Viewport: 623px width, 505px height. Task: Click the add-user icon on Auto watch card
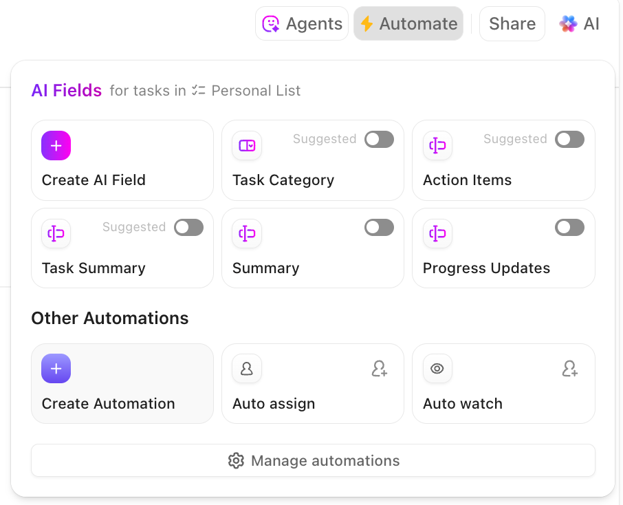click(569, 369)
